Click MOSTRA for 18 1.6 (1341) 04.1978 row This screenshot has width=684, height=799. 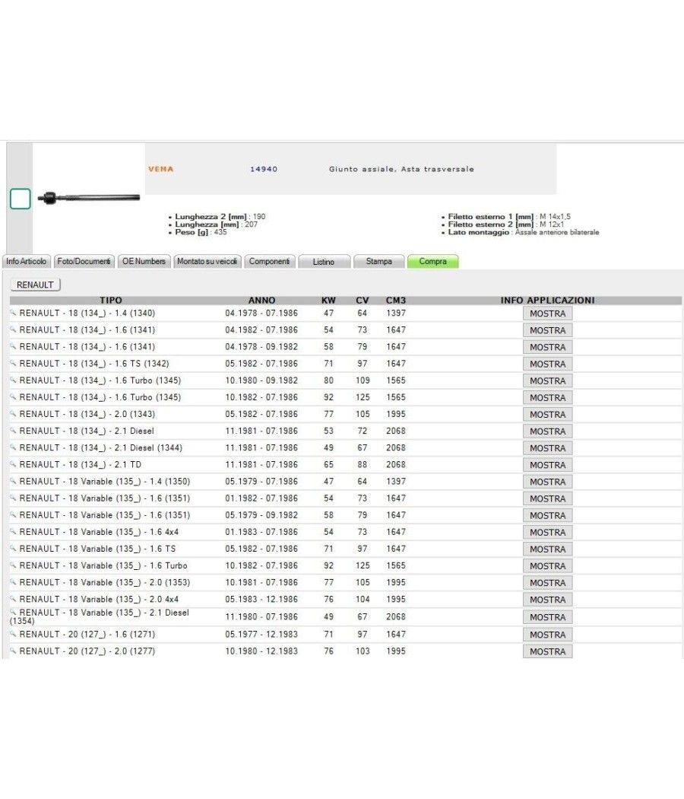tap(548, 347)
